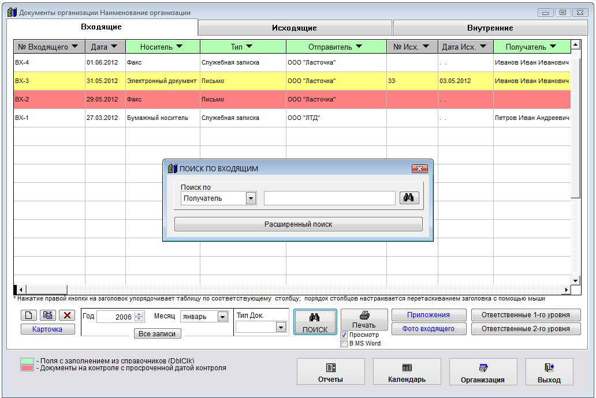596x398 pixels.
Task: Open Организация settings
Action: coord(483,372)
